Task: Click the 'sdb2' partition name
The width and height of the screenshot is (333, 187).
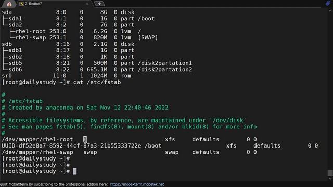Action: pos(15,57)
